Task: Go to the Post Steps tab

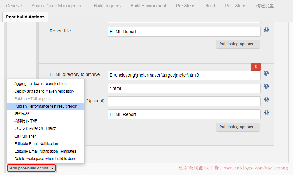Action: point(235,6)
